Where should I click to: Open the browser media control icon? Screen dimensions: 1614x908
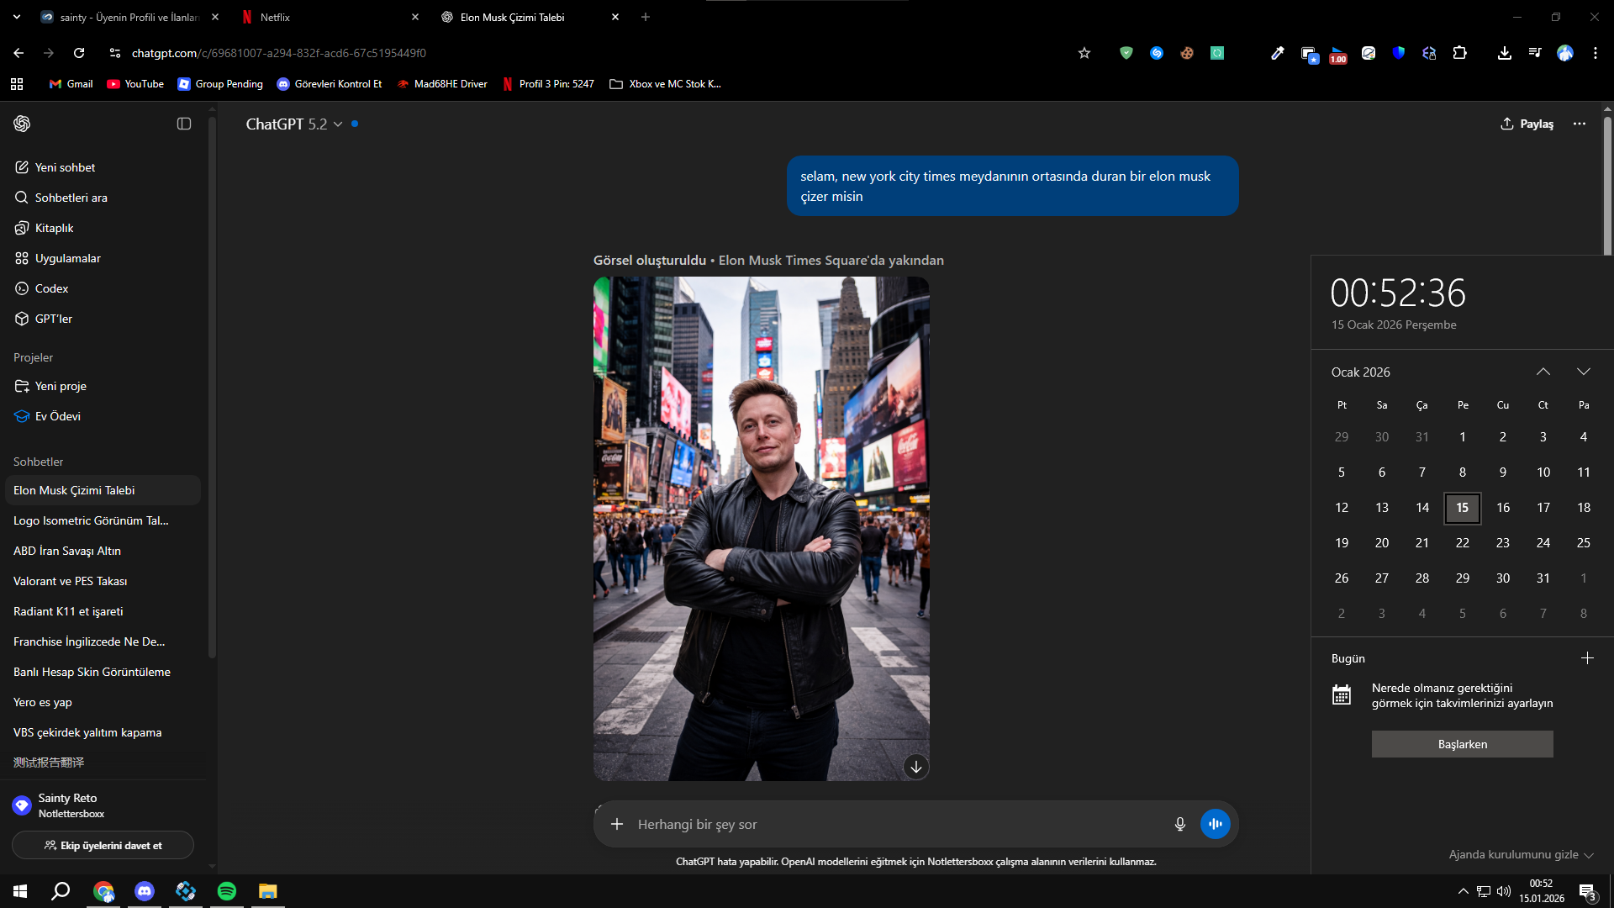click(x=1535, y=53)
